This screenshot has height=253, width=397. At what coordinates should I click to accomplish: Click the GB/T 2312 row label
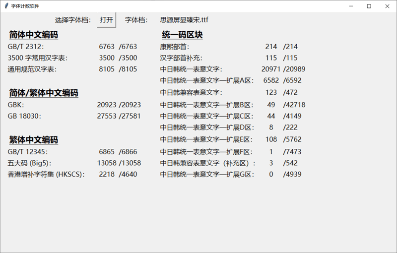[x=26, y=47]
